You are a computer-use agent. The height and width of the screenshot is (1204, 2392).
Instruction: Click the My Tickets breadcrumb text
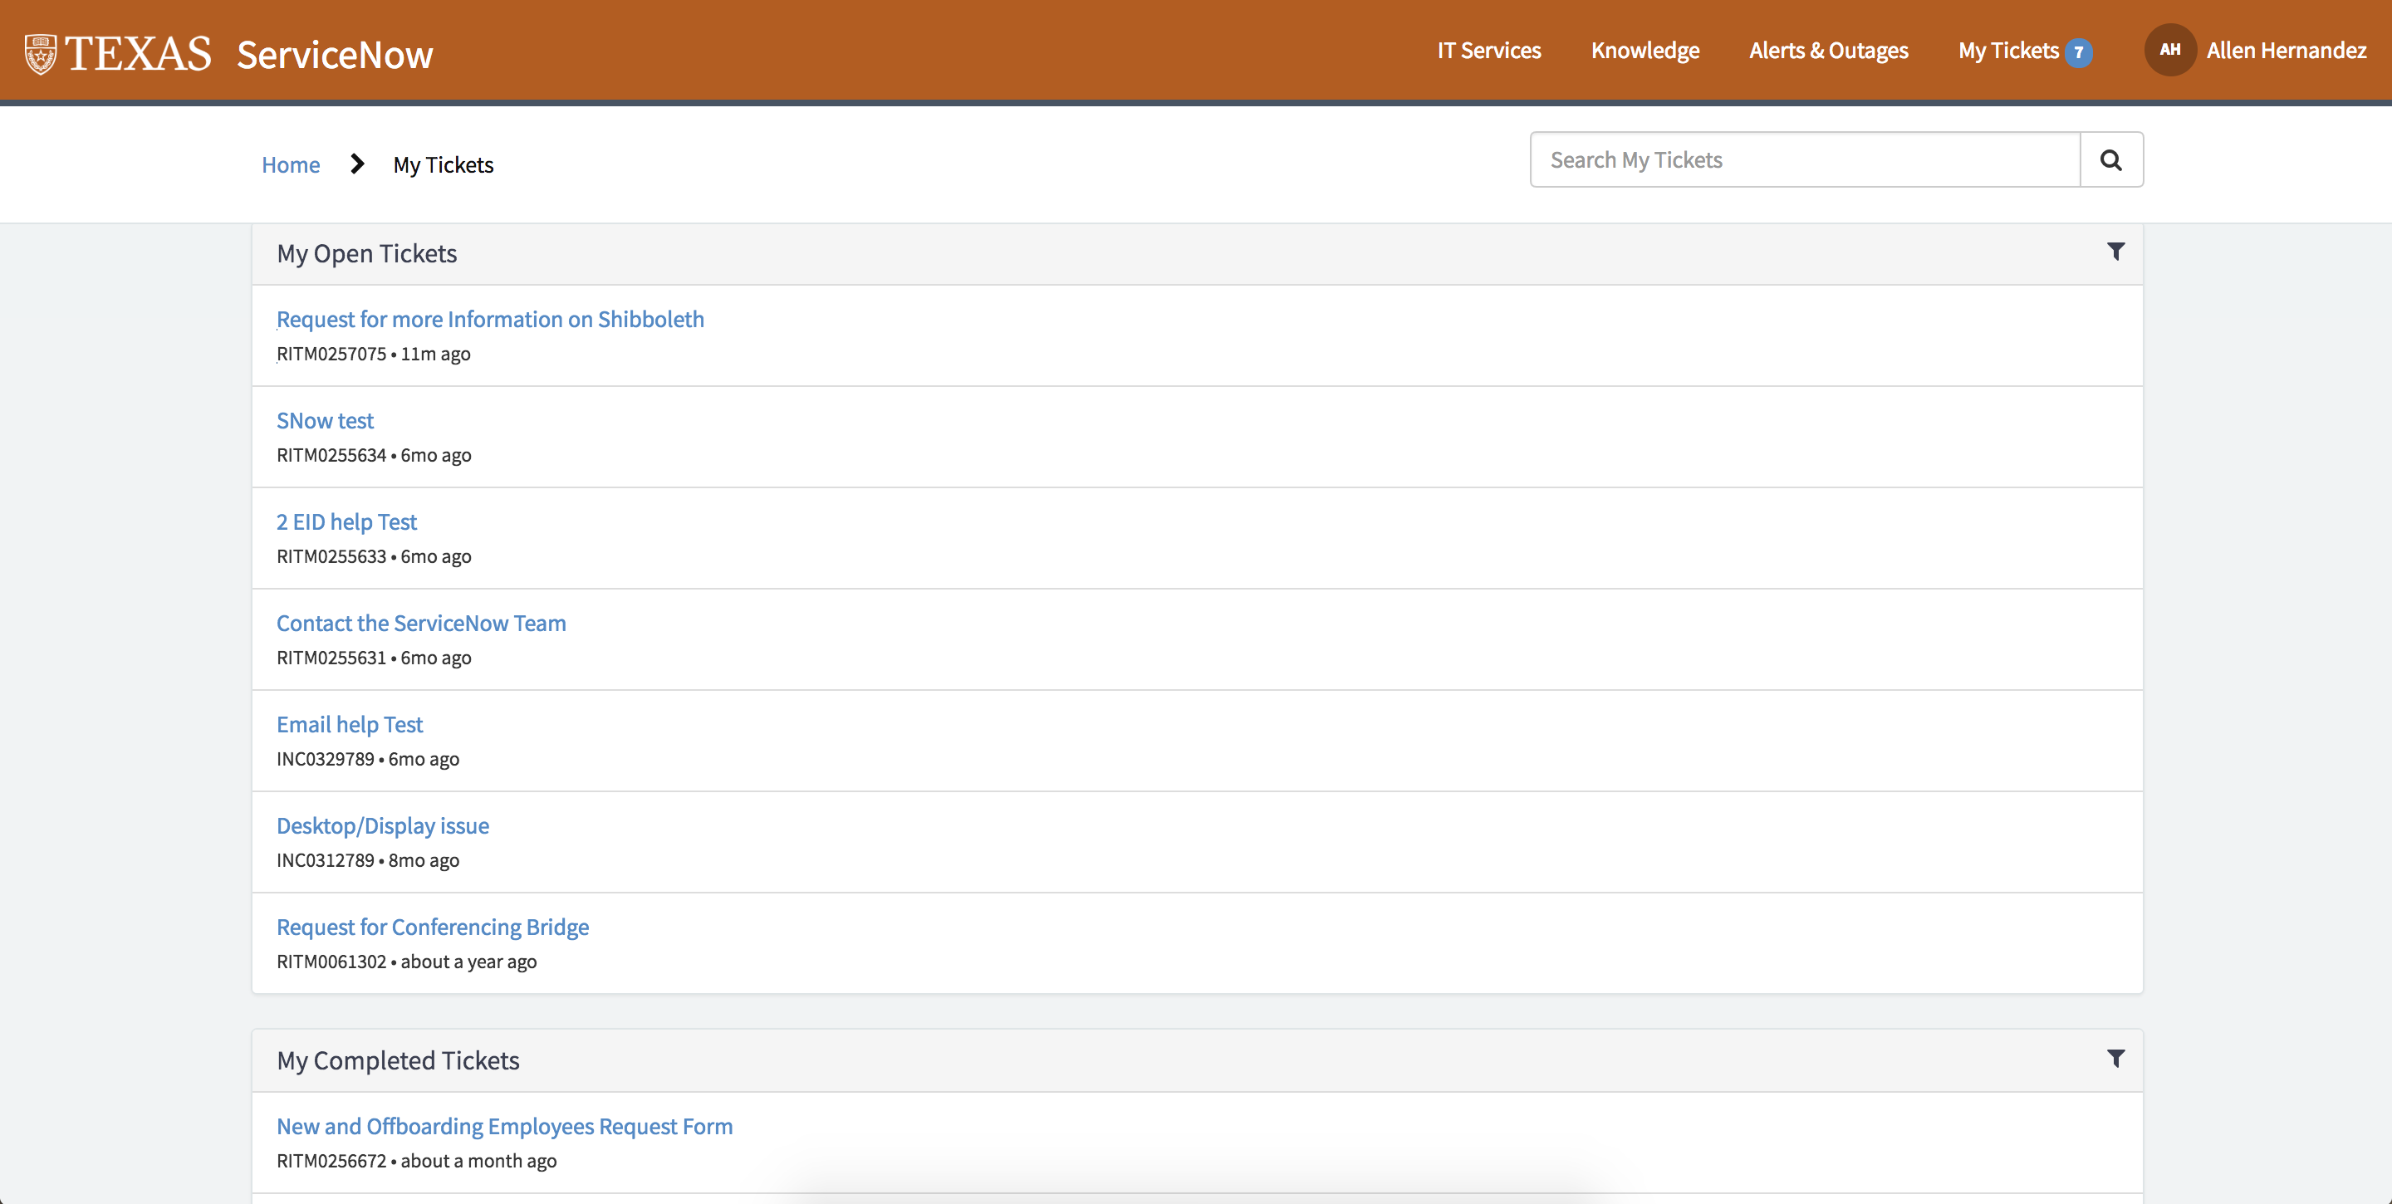(x=443, y=164)
